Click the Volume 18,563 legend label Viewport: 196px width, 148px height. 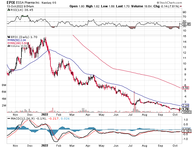coord(19,46)
